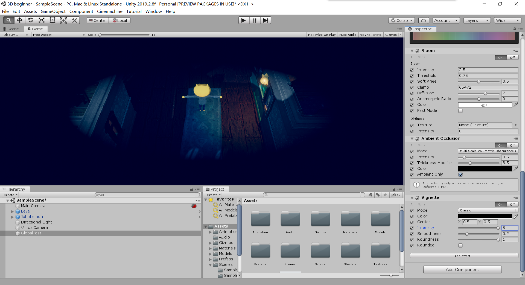Select the Move tool in toolbar
525x285 pixels.
pos(20,20)
